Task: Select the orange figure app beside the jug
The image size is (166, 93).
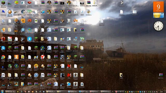Action: coord(75,21)
